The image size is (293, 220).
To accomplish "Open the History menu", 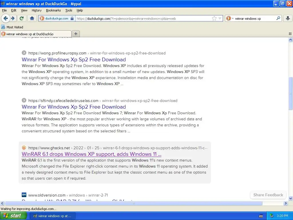I will pos(36,10).
